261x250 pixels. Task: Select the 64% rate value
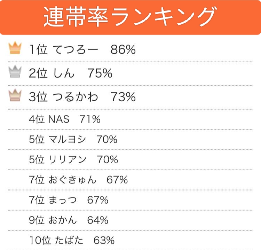pos(98,220)
